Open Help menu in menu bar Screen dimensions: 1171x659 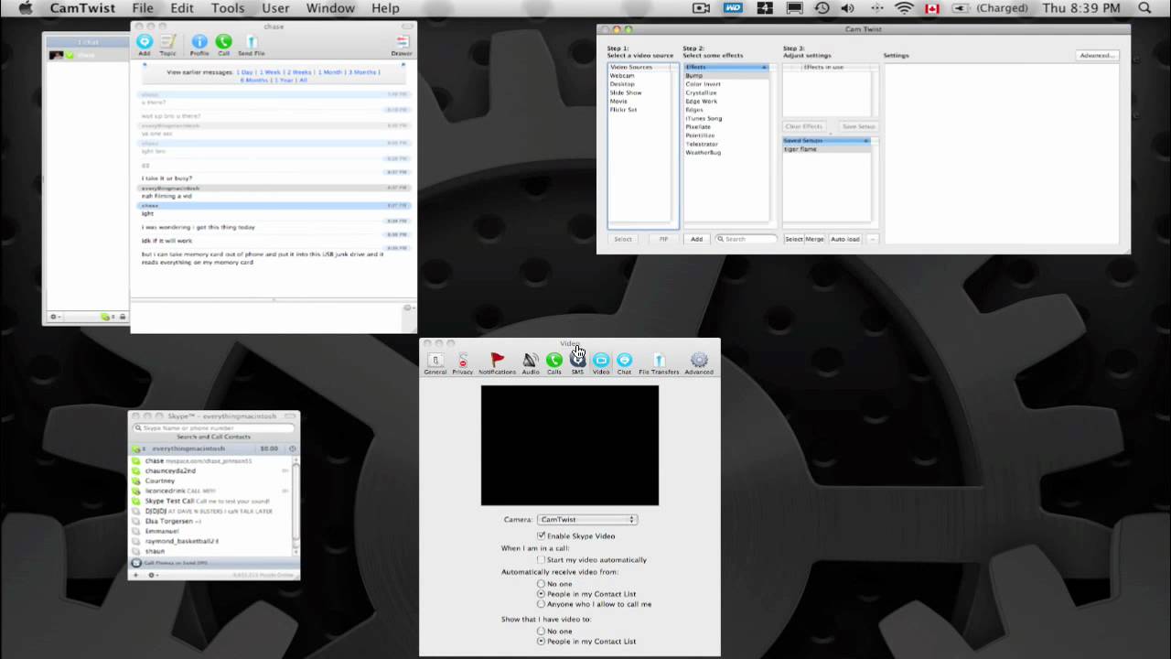[x=385, y=8]
